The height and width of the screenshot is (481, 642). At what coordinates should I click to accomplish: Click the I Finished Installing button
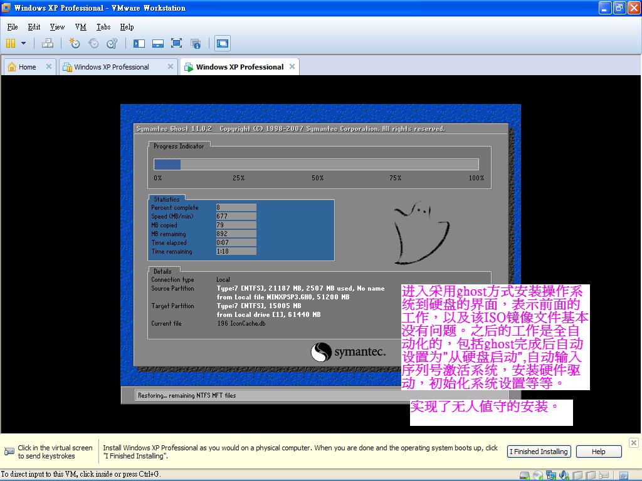[539, 452]
